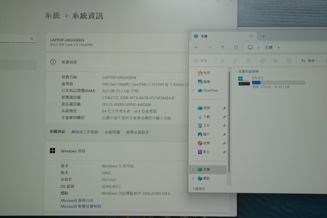
Task: Click the OS build value 26100.4652
Action: (x=111, y=186)
